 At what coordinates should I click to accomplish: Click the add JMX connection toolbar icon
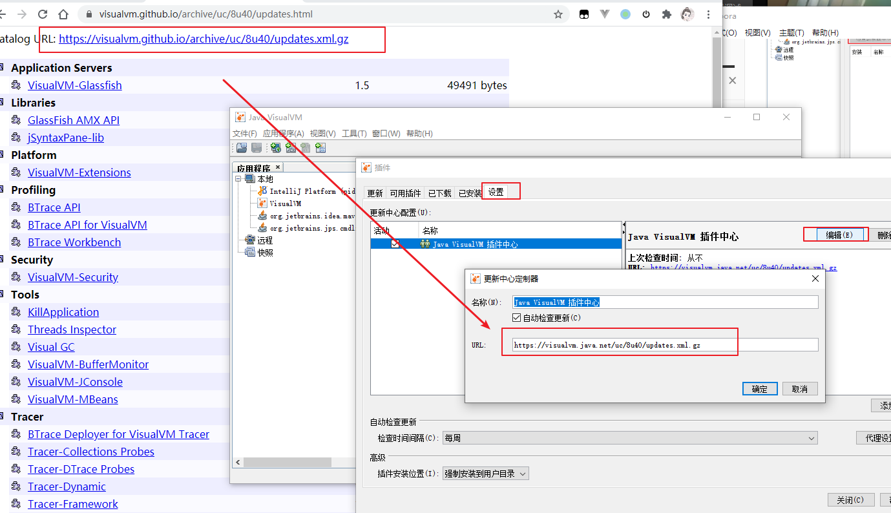click(x=291, y=147)
